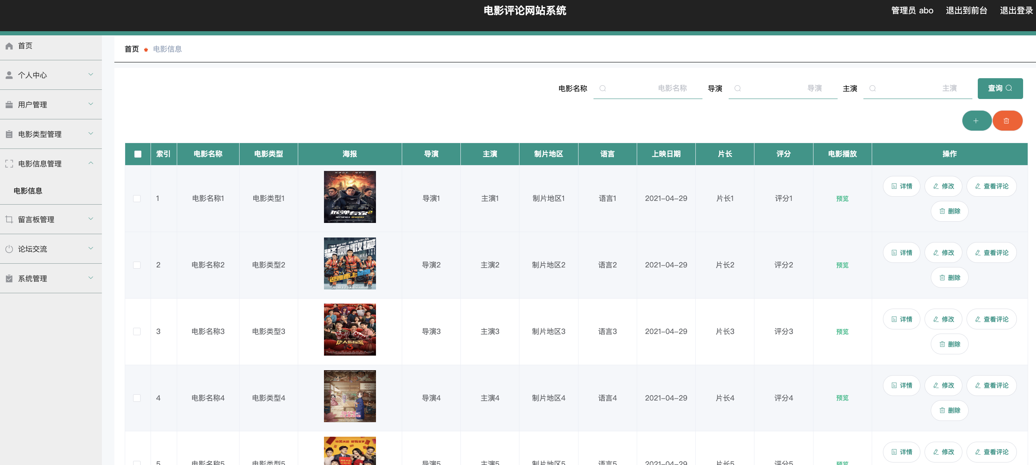Check the select-all checkbox in table header
The width and height of the screenshot is (1036, 465).
tap(137, 154)
